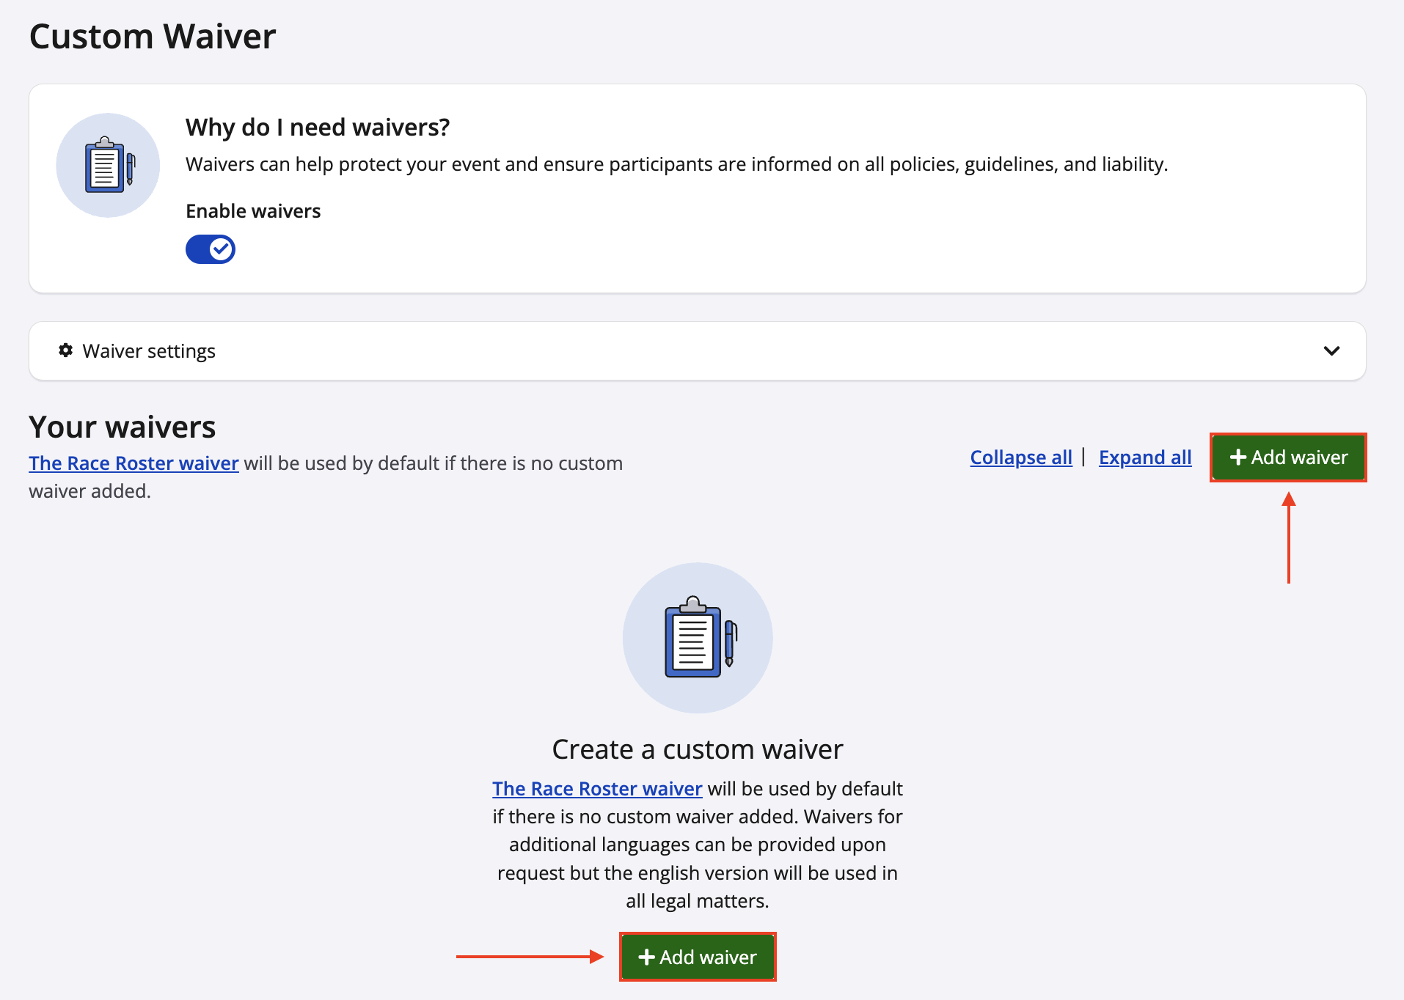The height and width of the screenshot is (1000, 1404).
Task: Click the red right-pointing arrow annotation
Action: pyautogui.click(x=530, y=956)
